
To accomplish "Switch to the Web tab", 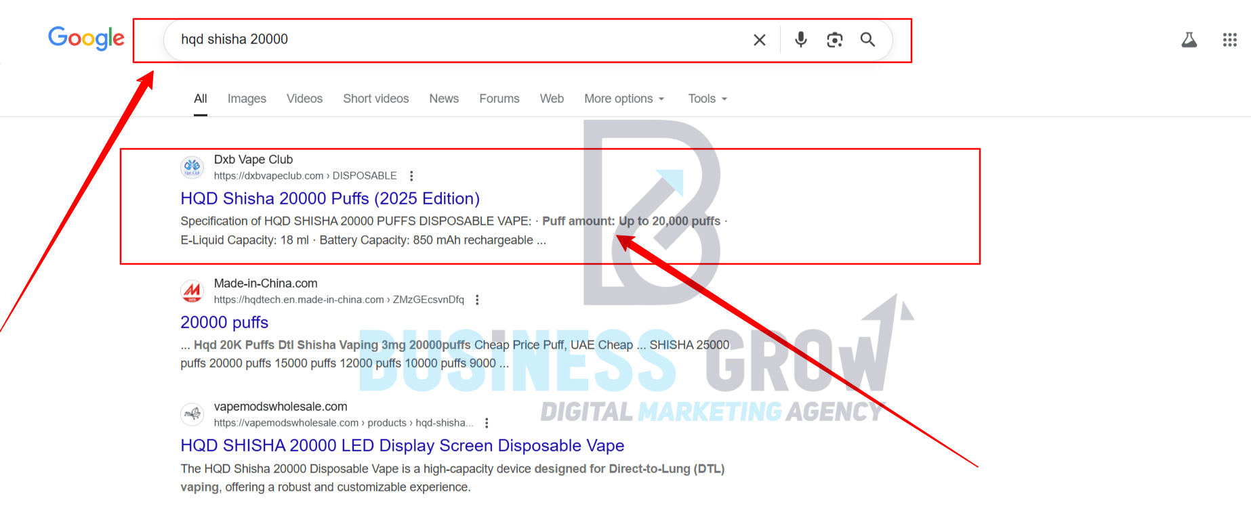I will (552, 99).
